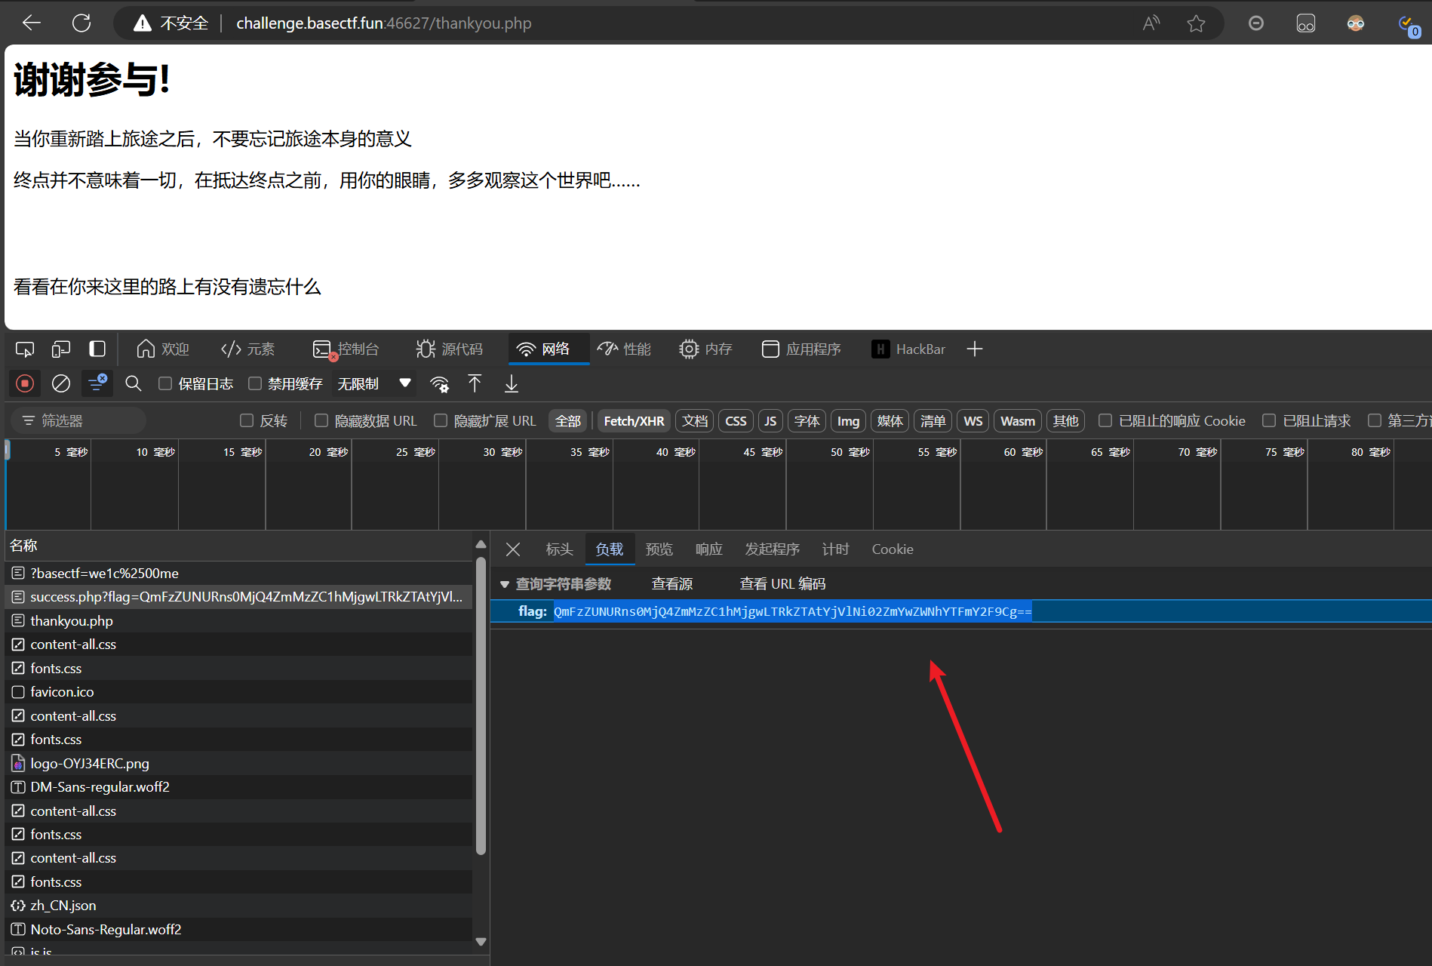Switch to the 标头 detail tab
The image size is (1432, 966).
[560, 549]
